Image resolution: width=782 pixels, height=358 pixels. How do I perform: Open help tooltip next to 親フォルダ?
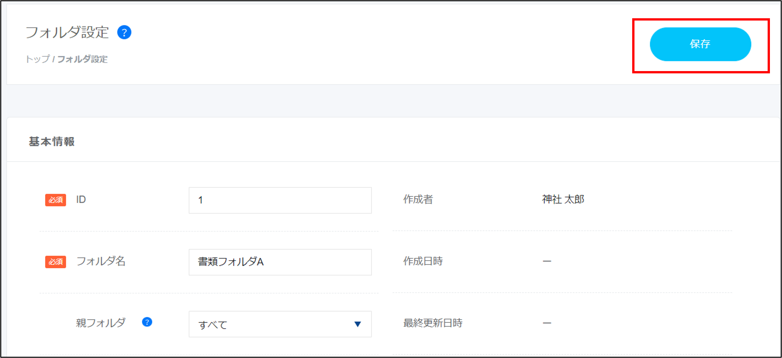pos(147,322)
